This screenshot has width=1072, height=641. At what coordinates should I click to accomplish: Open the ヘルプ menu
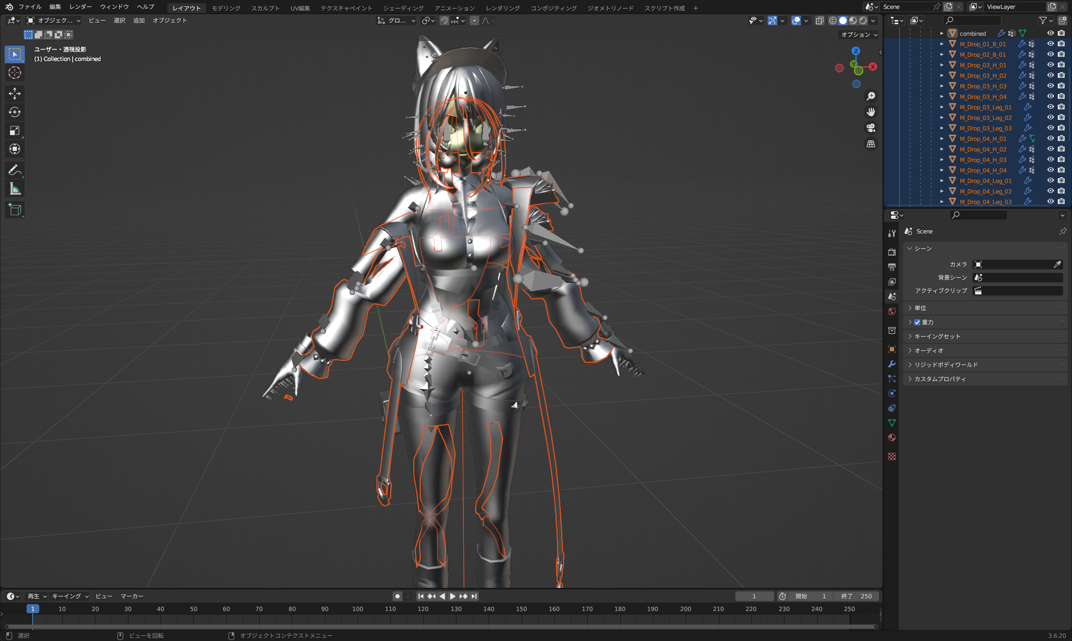[145, 7]
